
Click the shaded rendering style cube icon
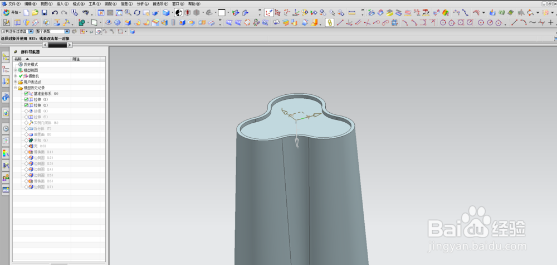click(x=166, y=12)
